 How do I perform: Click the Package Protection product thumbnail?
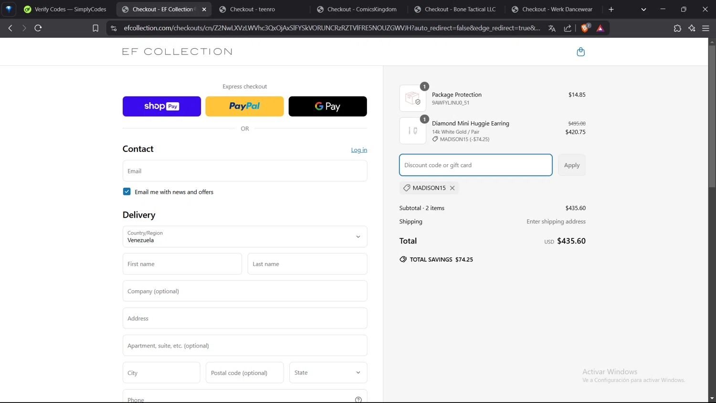coord(412,98)
